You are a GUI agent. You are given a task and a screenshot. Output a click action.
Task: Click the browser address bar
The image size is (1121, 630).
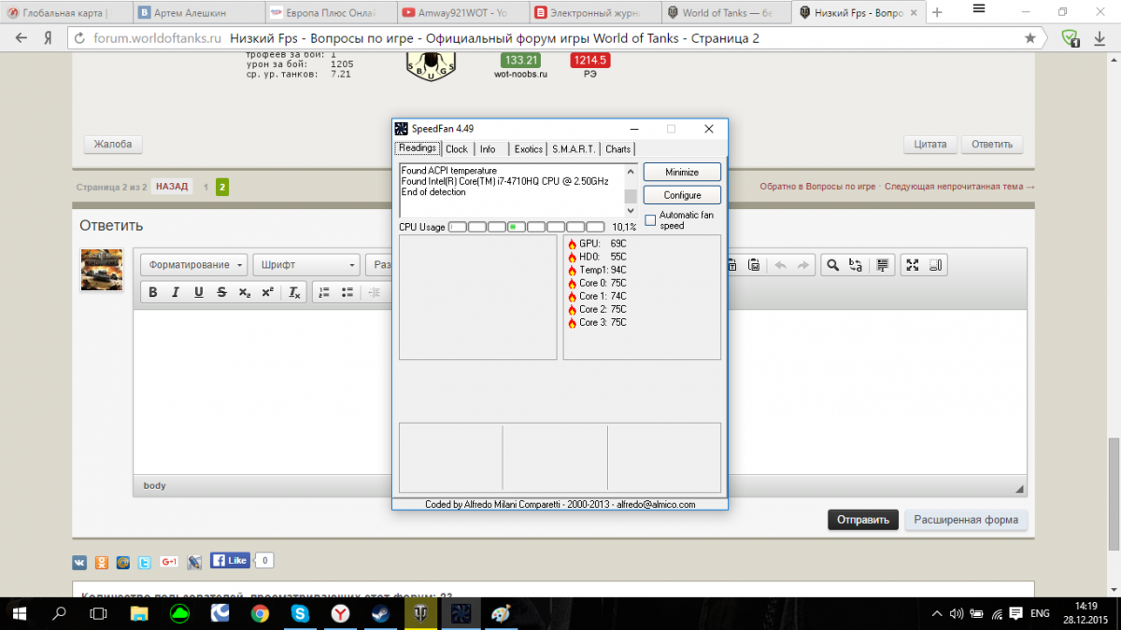551,38
